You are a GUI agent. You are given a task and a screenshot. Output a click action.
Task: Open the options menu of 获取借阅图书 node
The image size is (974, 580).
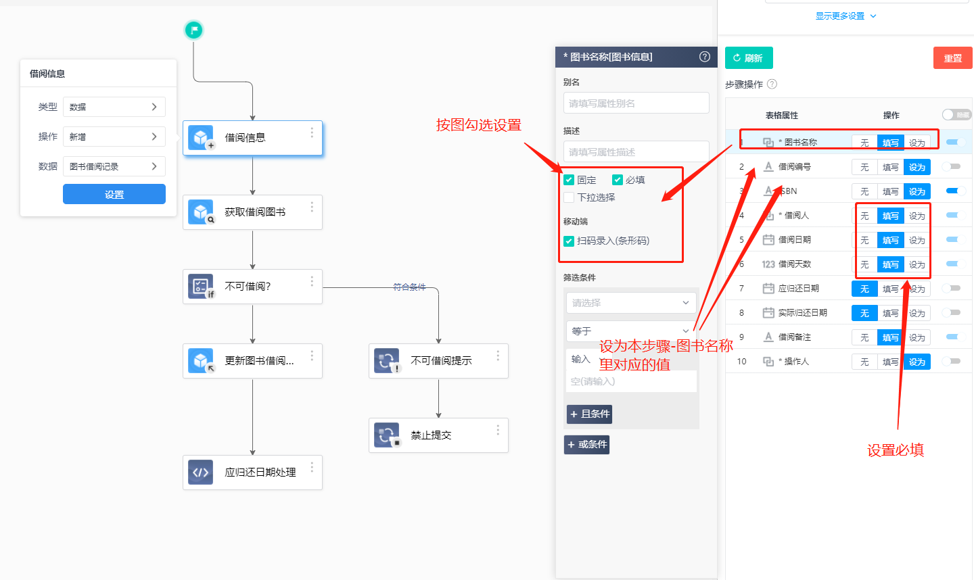pos(312,207)
